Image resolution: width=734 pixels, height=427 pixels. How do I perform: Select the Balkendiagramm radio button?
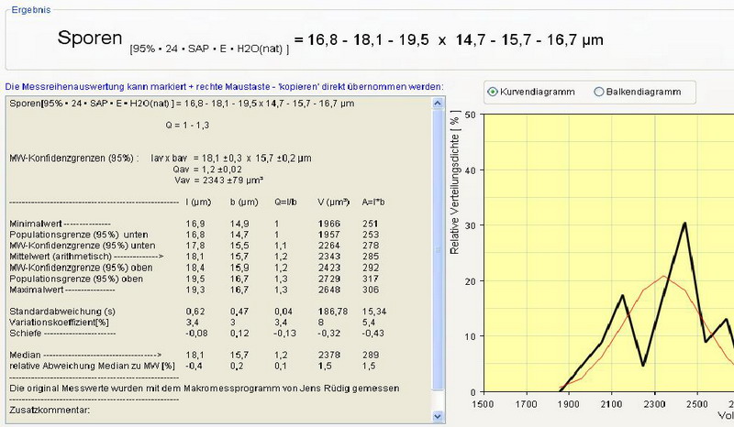coord(600,92)
